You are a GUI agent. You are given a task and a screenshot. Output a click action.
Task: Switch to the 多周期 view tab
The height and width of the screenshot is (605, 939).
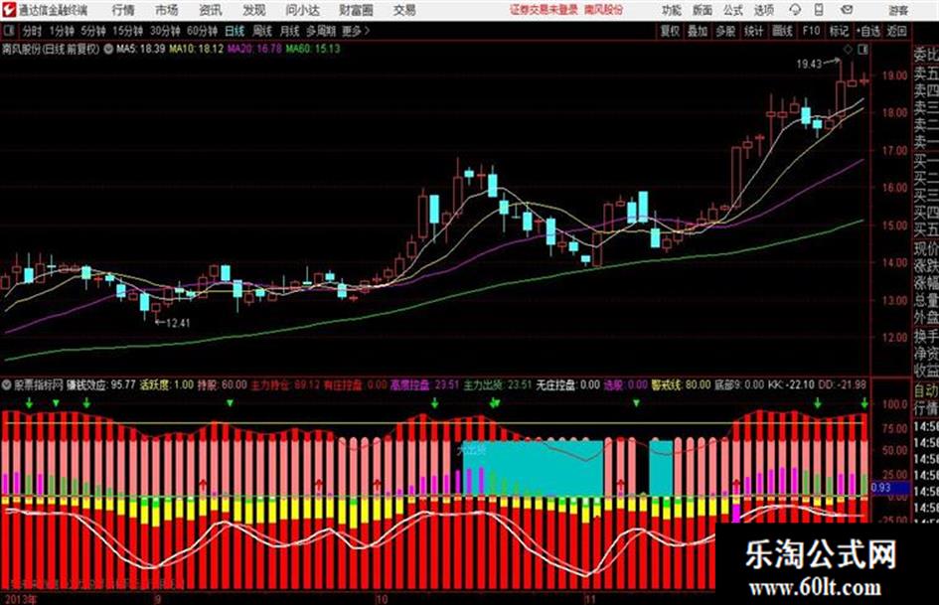[321, 31]
